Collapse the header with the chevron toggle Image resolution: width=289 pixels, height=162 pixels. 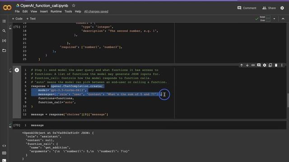tap(283, 19)
